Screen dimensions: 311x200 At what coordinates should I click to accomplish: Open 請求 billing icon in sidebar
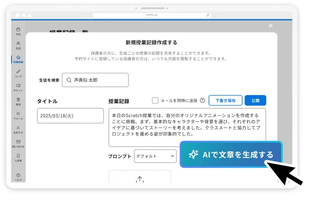tap(18, 100)
